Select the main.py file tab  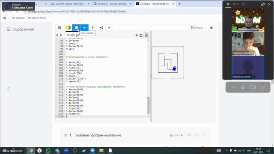(73, 35)
